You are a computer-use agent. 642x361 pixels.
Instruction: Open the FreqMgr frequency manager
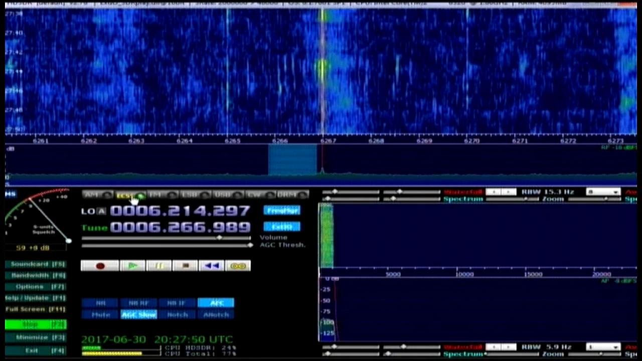[x=282, y=211]
